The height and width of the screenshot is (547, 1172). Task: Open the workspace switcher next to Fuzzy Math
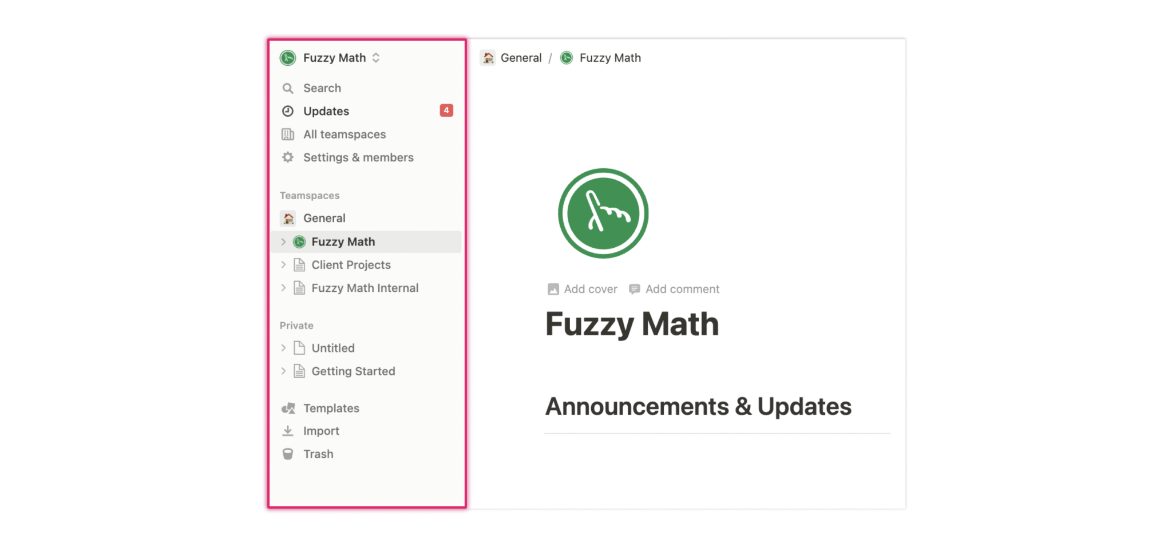tap(376, 57)
